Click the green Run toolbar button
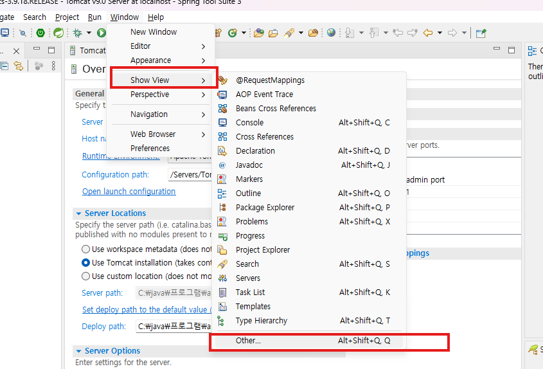Image resolution: width=543 pixels, height=369 pixels. pos(102,33)
